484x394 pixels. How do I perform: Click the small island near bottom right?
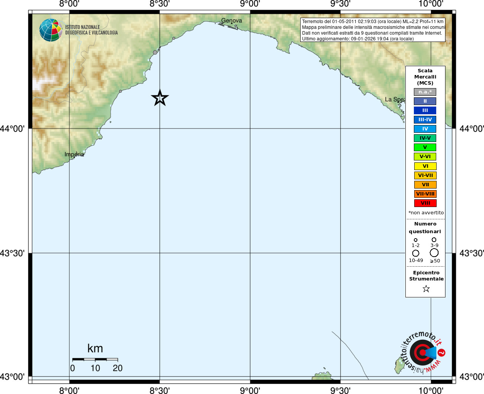(399, 366)
